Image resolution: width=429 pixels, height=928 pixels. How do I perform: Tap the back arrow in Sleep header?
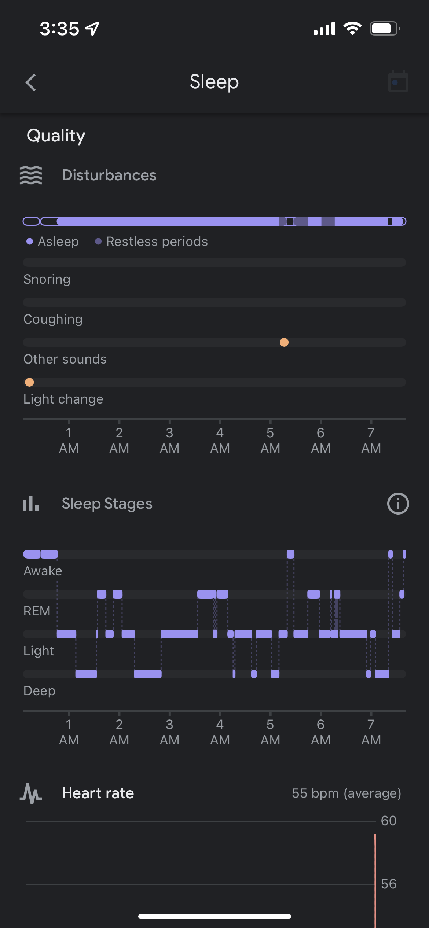(x=31, y=82)
